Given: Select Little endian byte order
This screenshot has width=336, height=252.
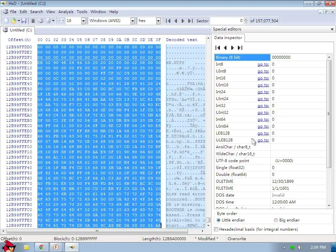Looking at the screenshot, I should [x=231, y=220].
